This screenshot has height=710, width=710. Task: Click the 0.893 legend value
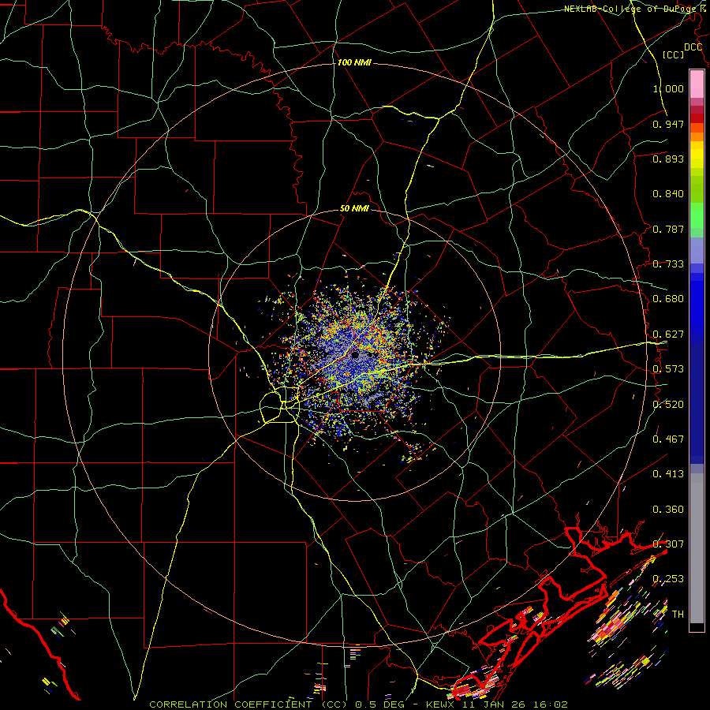coord(668,159)
